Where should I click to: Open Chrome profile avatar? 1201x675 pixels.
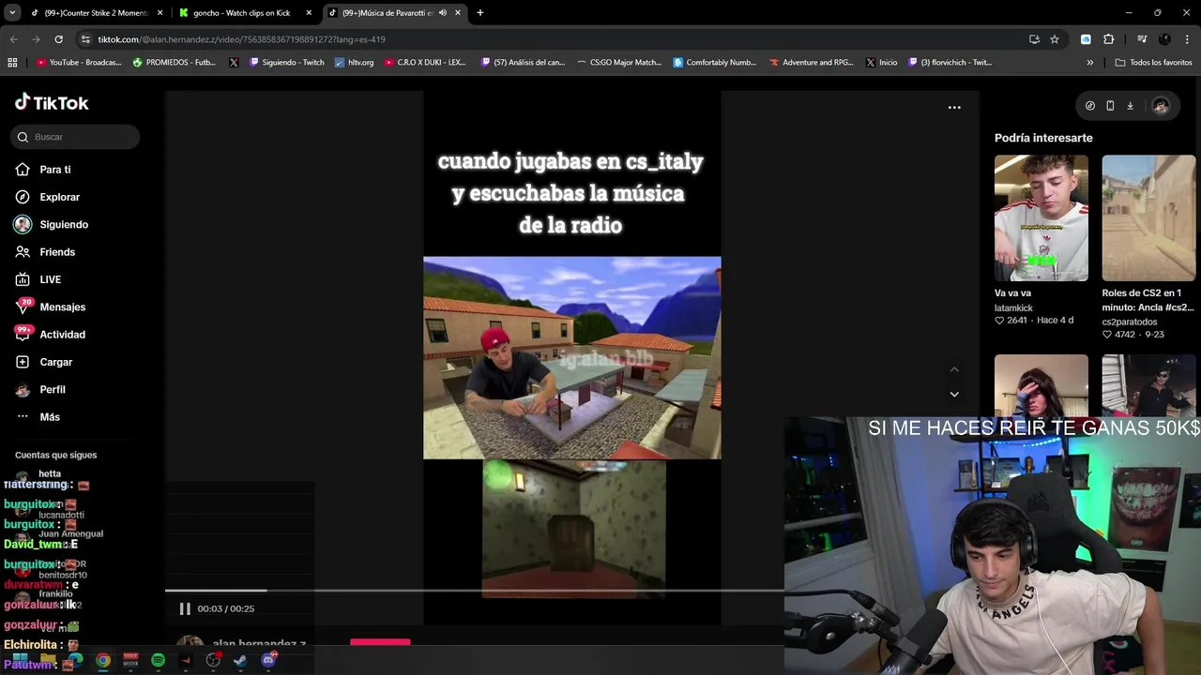click(x=1164, y=39)
